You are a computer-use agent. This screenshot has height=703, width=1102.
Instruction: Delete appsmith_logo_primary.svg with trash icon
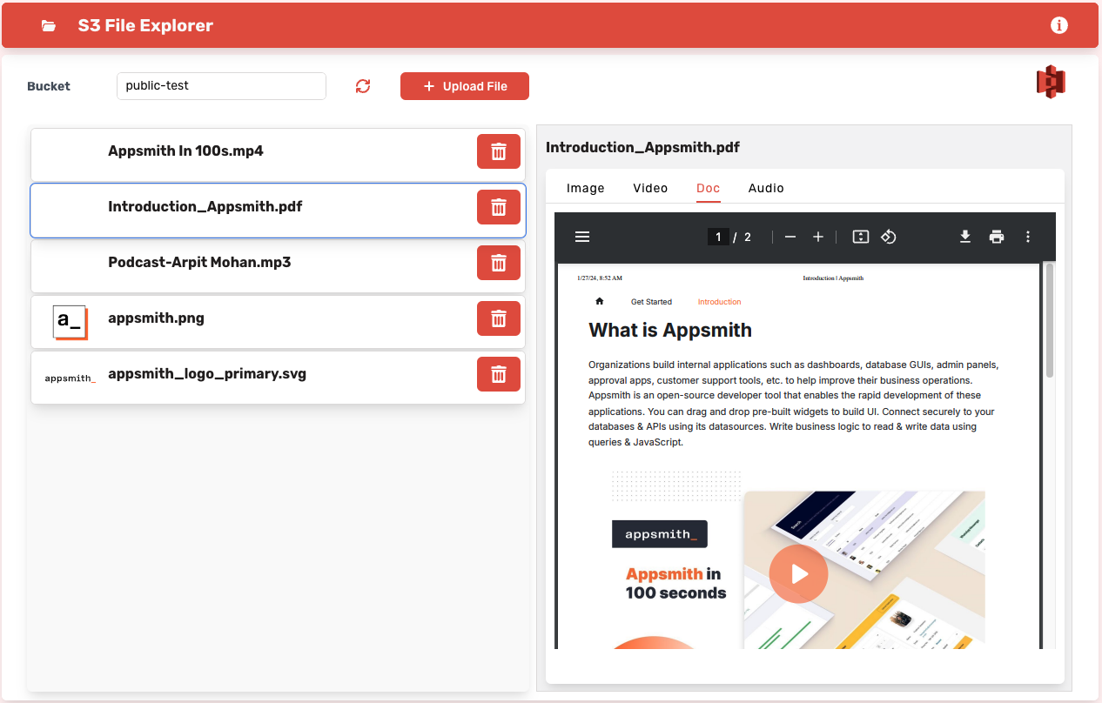pos(499,374)
